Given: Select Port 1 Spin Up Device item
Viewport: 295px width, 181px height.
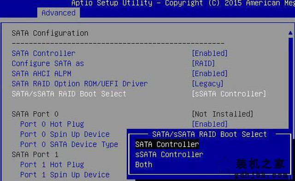Looking at the screenshot, I should [x=65, y=175].
